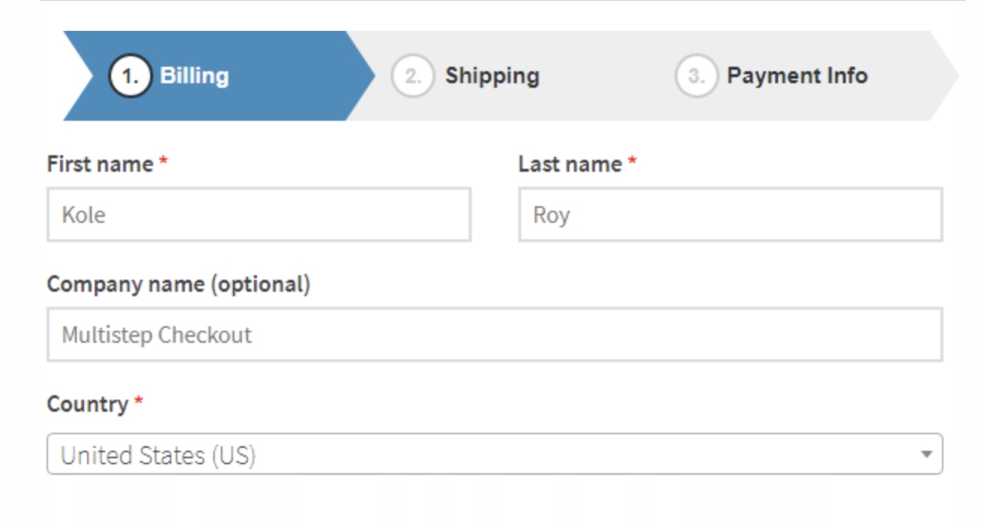
Task: Switch to the Billing step tab
Action: (x=194, y=76)
